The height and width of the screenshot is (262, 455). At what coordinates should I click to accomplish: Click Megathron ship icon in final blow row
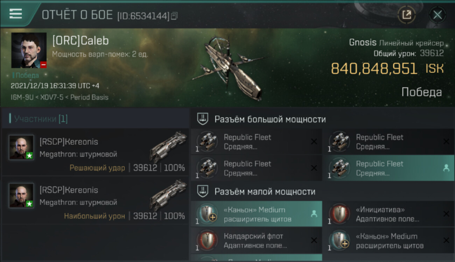[x=169, y=146]
